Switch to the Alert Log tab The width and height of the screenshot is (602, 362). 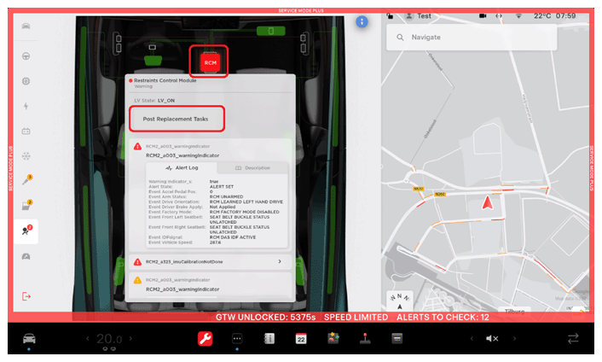(x=177, y=168)
